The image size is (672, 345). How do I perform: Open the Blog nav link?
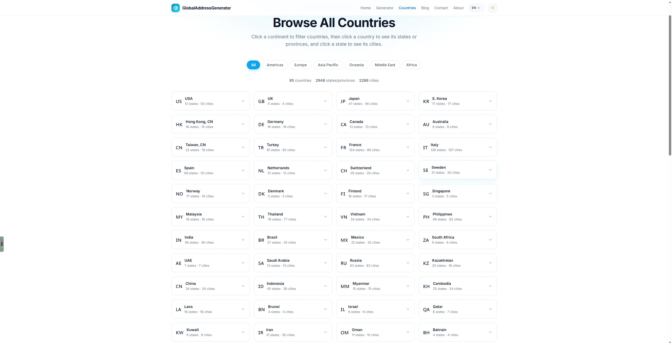coord(425,8)
